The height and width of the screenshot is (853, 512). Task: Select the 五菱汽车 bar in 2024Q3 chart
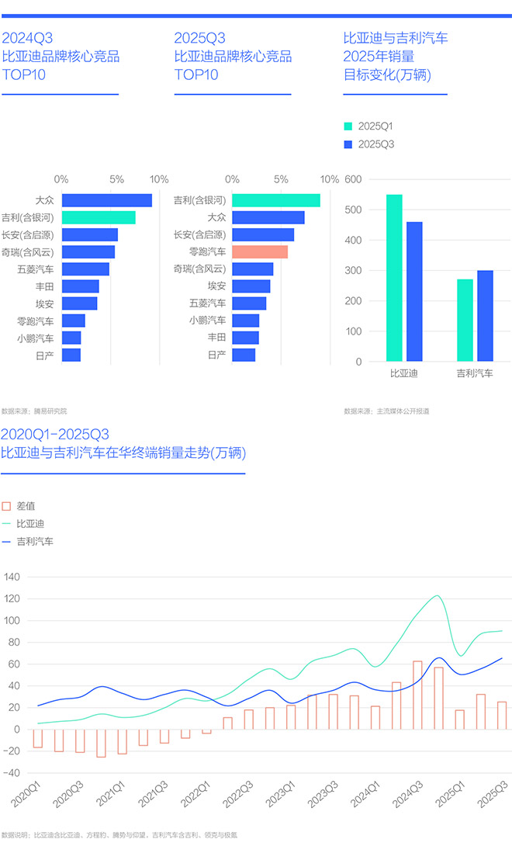pos(85,269)
